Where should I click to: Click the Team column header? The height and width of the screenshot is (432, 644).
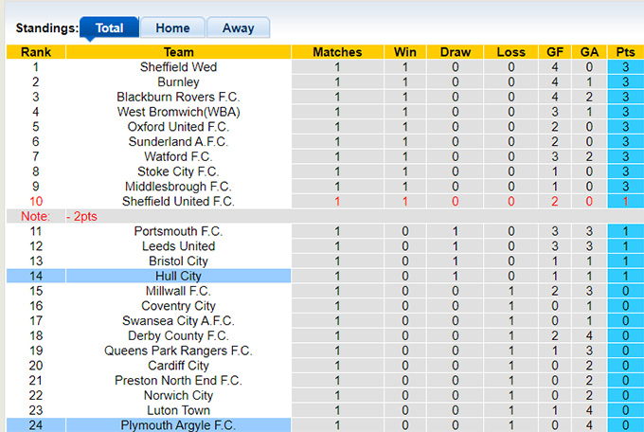178,52
